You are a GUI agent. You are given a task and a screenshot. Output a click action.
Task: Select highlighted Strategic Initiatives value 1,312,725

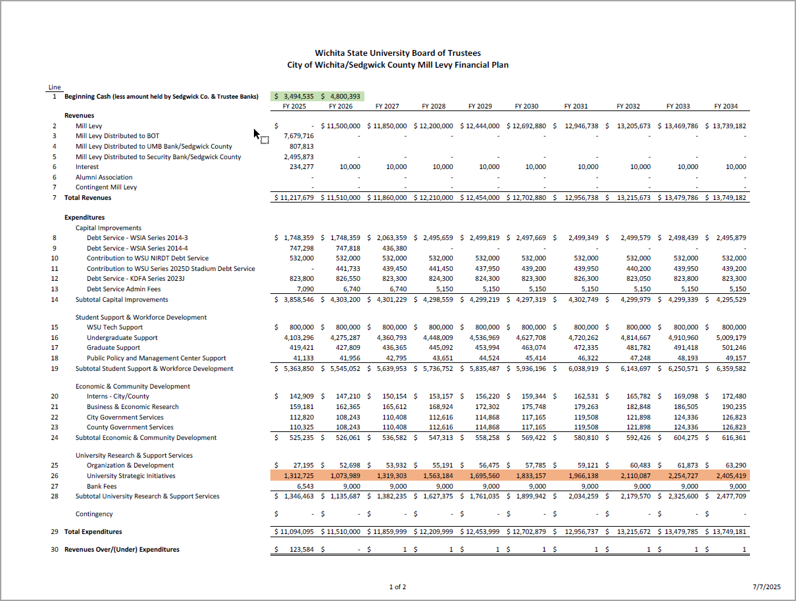(x=299, y=476)
